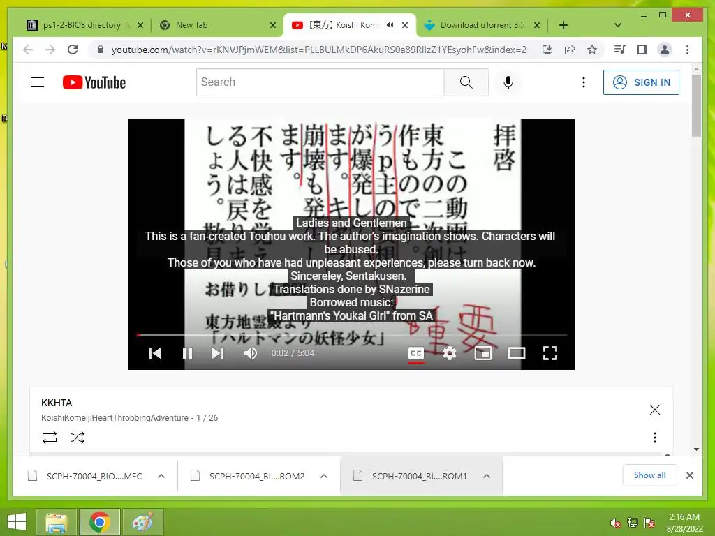Screen dimensions: 715x536
Task: Click the muted volume tray icon
Action: click(x=616, y=523)
